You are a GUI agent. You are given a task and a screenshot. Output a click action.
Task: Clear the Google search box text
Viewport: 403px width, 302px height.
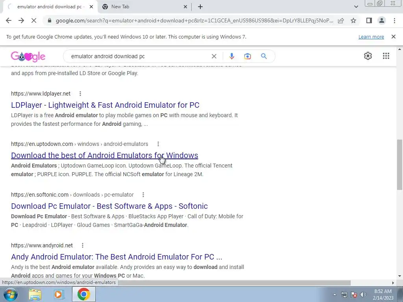point(214,56)
